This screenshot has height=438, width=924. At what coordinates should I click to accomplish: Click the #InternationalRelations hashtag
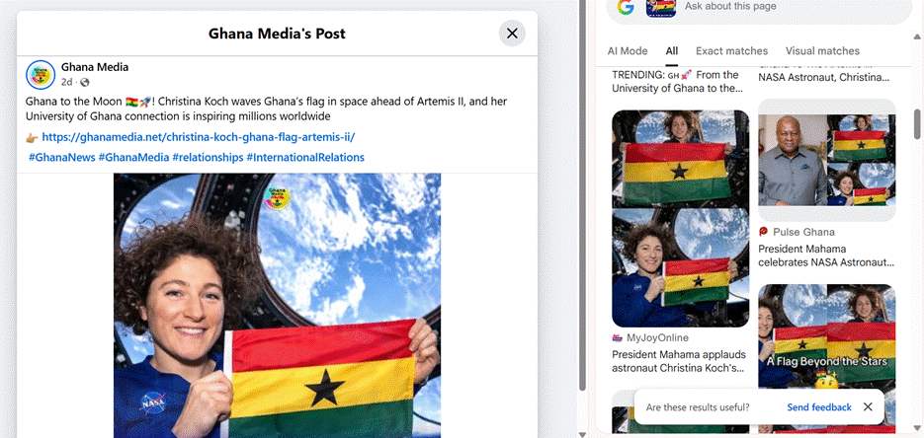(305, 157)
